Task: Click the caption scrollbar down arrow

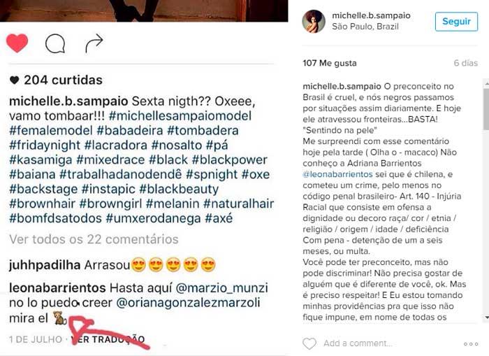Action: 486,318
